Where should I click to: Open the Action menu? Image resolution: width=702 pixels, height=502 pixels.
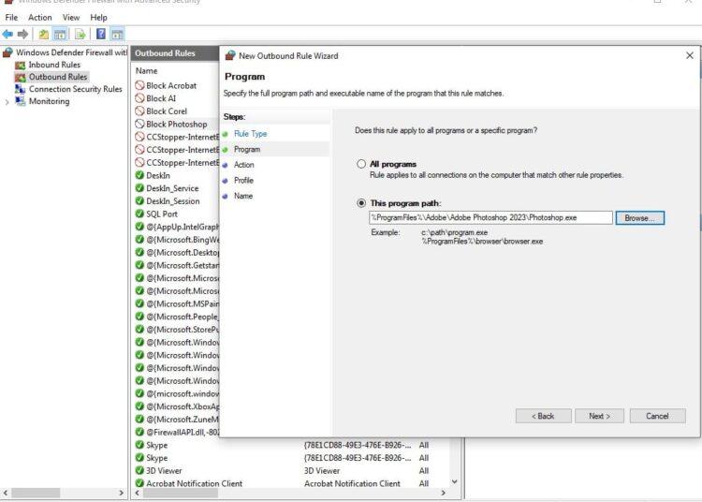point(40,18)
